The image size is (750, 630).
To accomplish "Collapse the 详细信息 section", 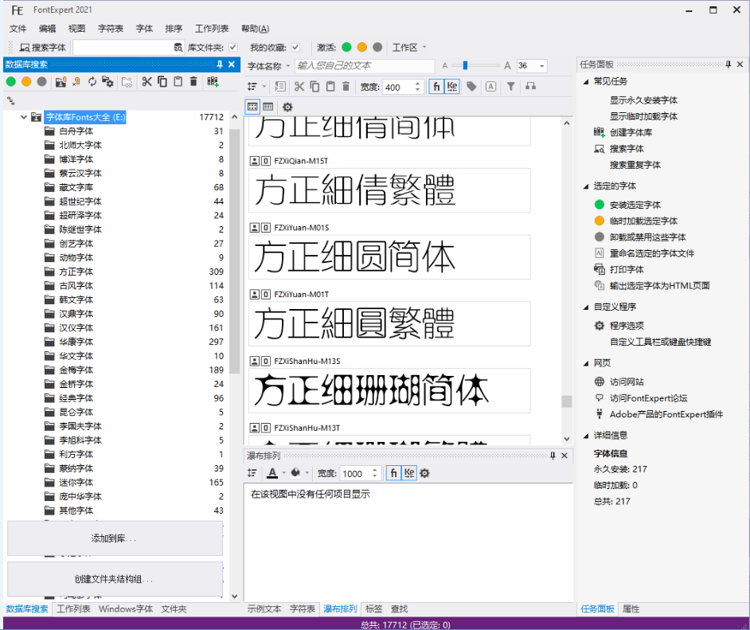I will pos(586,436).
